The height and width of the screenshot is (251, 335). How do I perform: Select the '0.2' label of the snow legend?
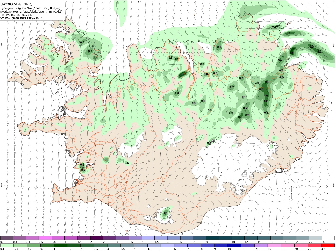coord(2,242)
